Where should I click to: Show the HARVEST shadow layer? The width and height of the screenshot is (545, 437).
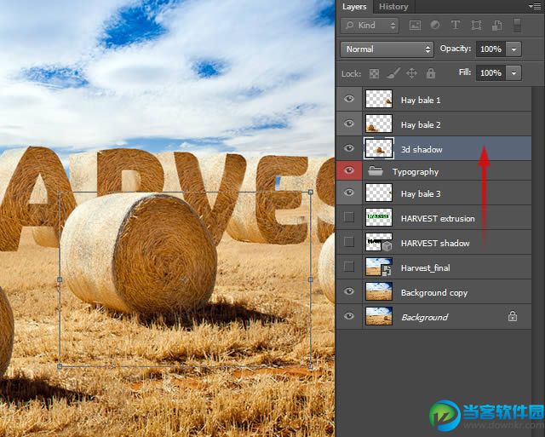pyautogui.click(x=349, y=242)
